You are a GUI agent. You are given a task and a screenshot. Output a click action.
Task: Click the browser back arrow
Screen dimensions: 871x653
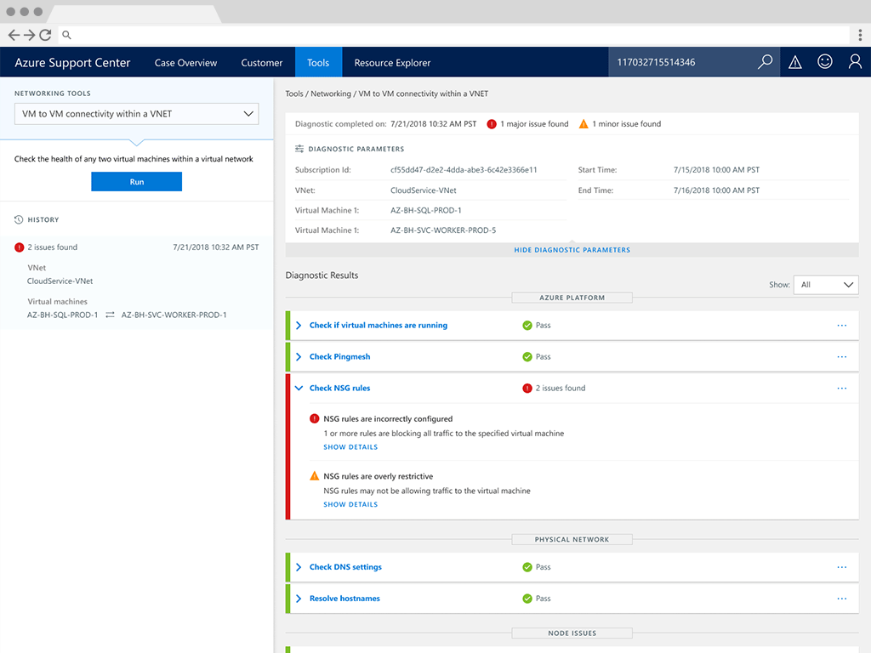click(x=14, y=35)
